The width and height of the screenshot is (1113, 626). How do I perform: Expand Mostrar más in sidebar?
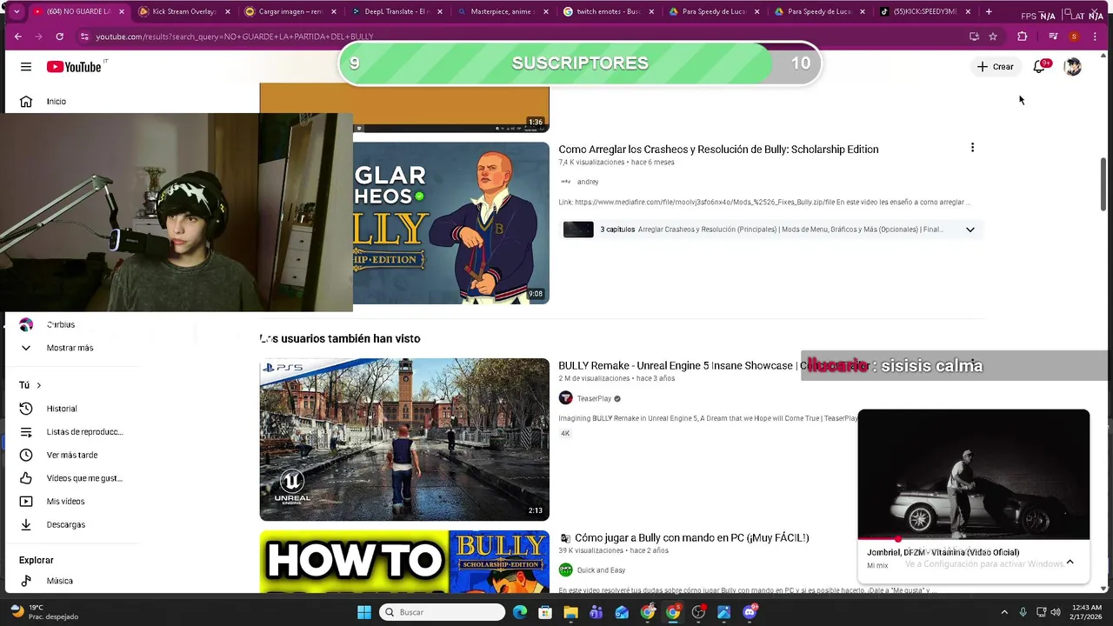pyautogui.click(x=70, y=348)
